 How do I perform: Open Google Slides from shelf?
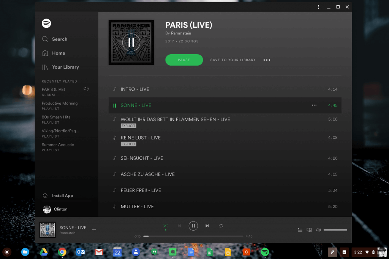228,252
